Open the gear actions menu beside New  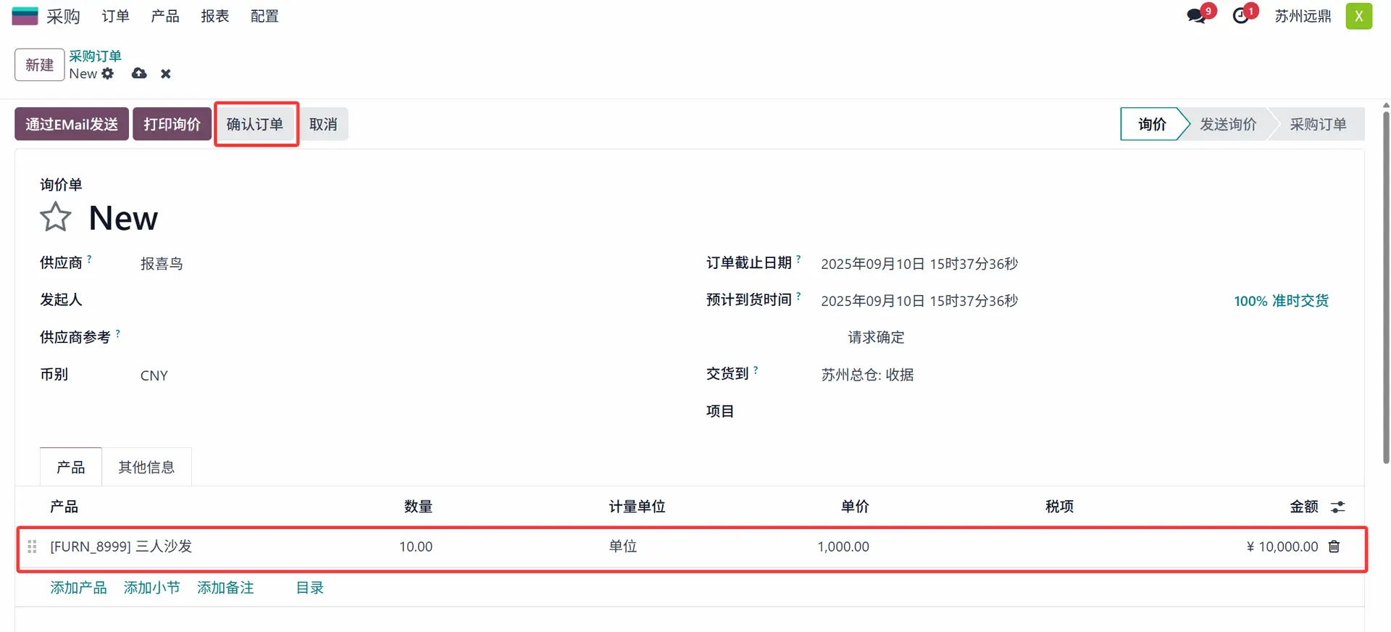(x=108, y=74)
